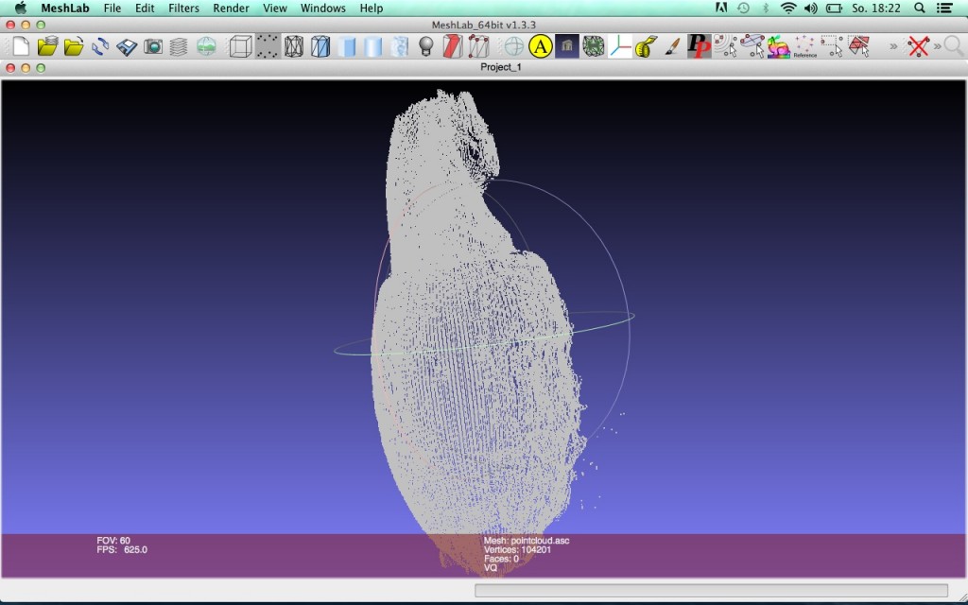Click the Adobe icon in menu bar

[x=720, y=8]
